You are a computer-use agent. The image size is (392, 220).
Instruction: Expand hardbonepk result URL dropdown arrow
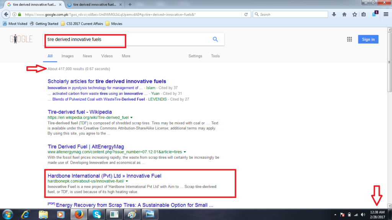point(127,181)
